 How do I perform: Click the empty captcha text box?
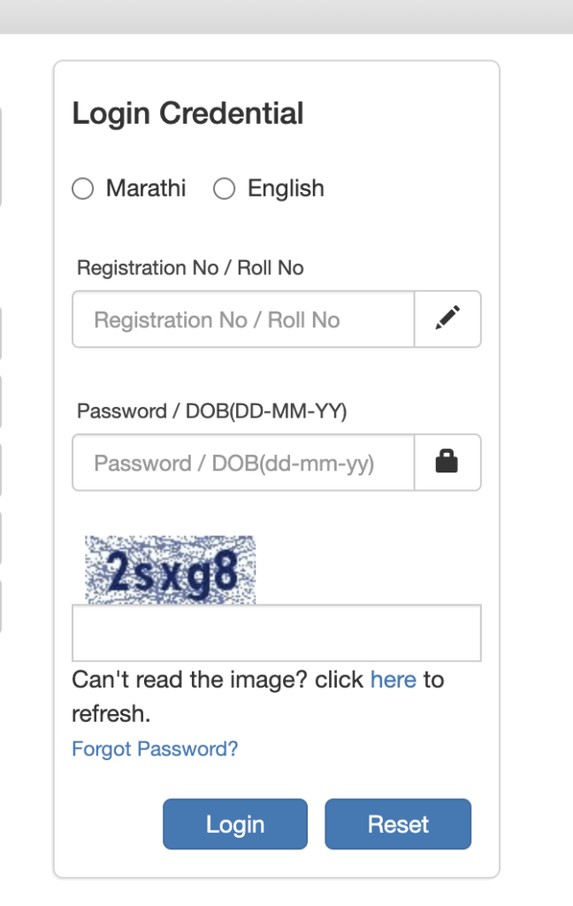(x=277, y=633)
